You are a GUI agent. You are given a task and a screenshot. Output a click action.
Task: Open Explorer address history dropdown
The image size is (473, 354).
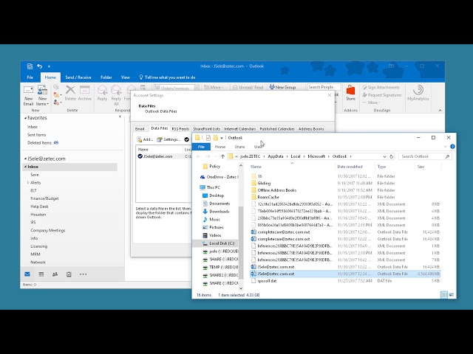coord(384,156)
